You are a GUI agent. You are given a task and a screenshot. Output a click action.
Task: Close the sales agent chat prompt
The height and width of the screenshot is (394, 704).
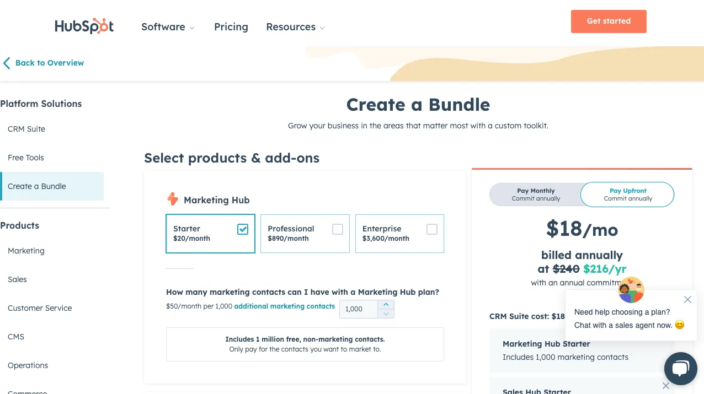(x=687, y=300)
